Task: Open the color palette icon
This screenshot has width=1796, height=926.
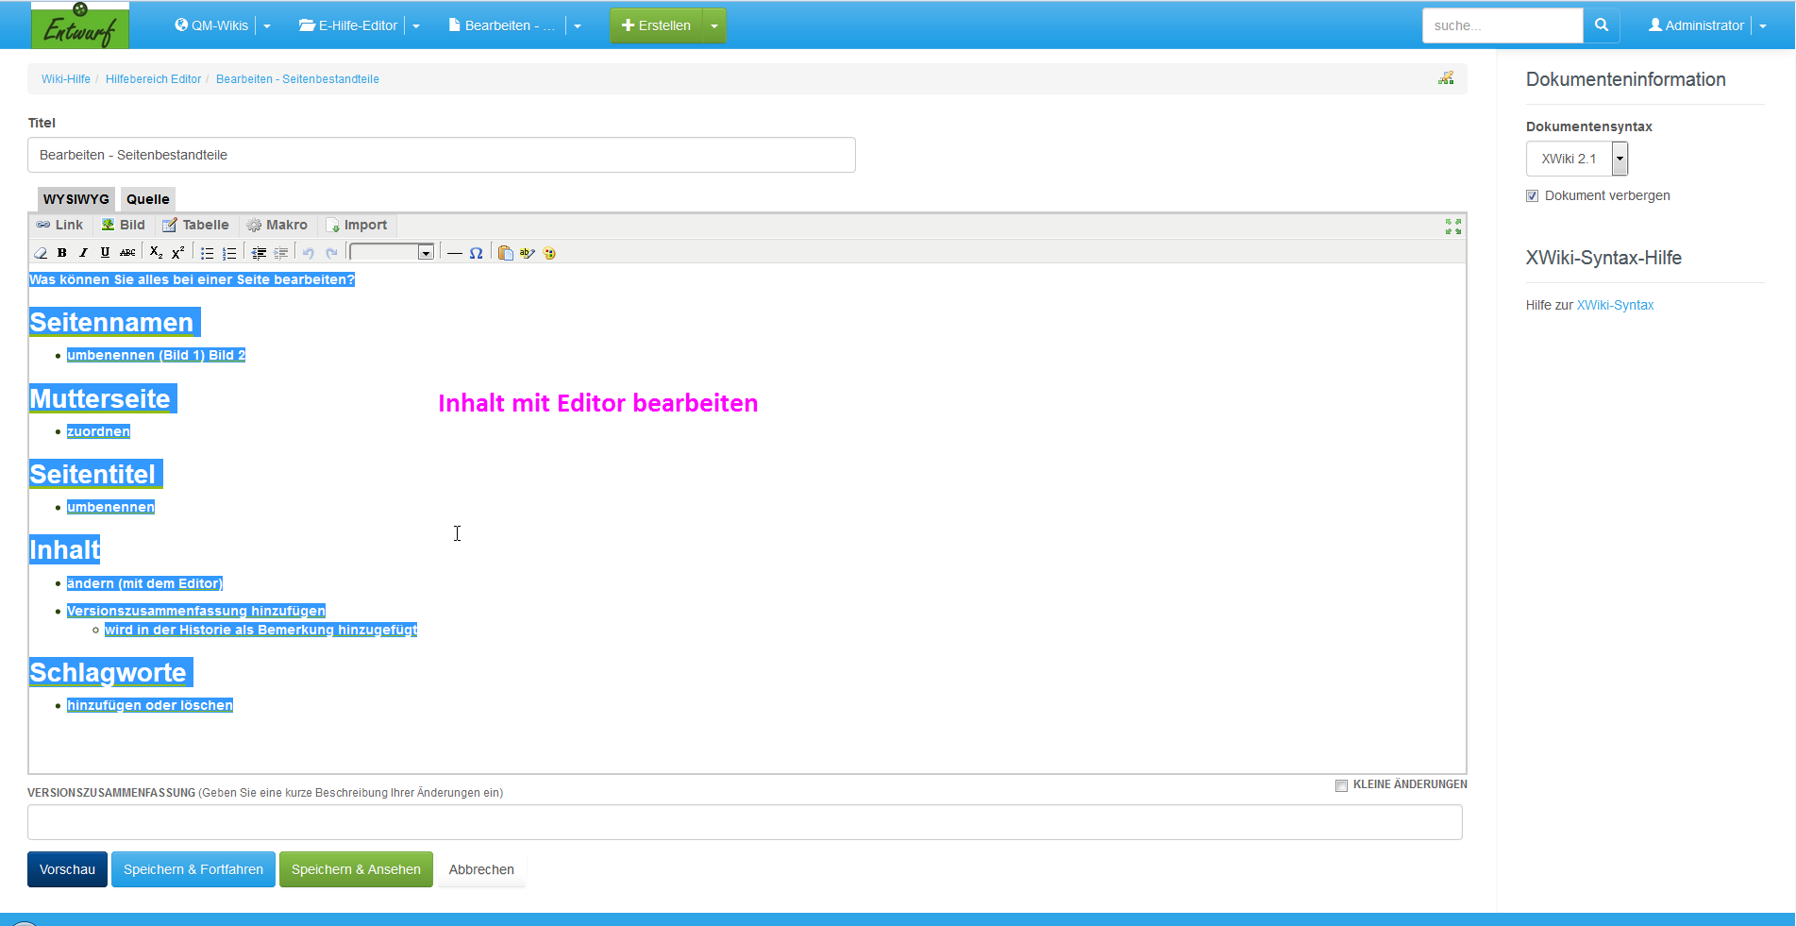Action: click(549, 253)
